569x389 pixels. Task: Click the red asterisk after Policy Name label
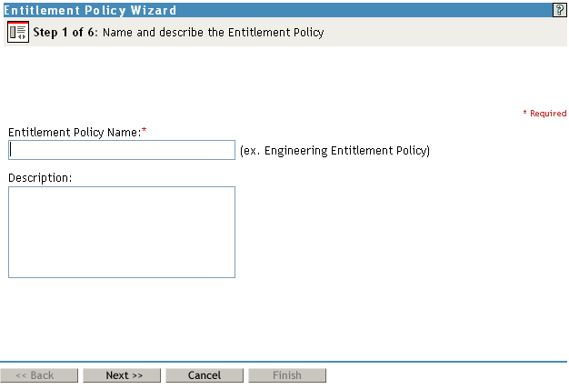pyautogui.click(x=145, y=131)
